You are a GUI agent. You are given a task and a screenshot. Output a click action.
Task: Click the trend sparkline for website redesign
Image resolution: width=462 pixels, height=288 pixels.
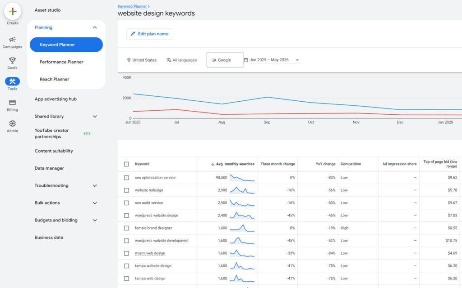[242, 190]
